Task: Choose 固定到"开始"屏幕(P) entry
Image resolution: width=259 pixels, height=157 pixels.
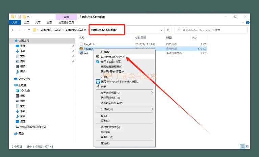Action: tap(125, 72)
